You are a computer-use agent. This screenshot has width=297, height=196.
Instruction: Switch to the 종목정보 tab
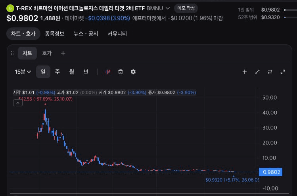(x=55, y=34)
